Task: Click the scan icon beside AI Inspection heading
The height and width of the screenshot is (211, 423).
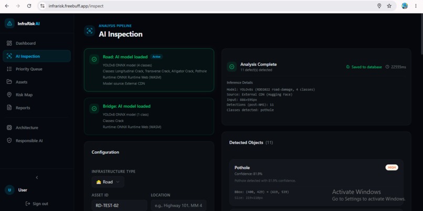Action: pyautogui.click(x=90, y=31)
